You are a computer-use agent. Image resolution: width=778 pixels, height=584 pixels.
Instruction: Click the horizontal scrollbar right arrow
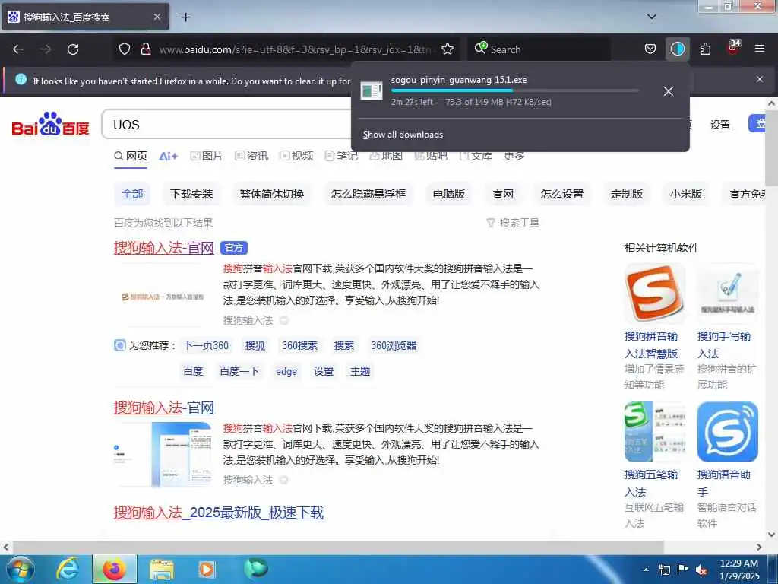click(759, 547)
